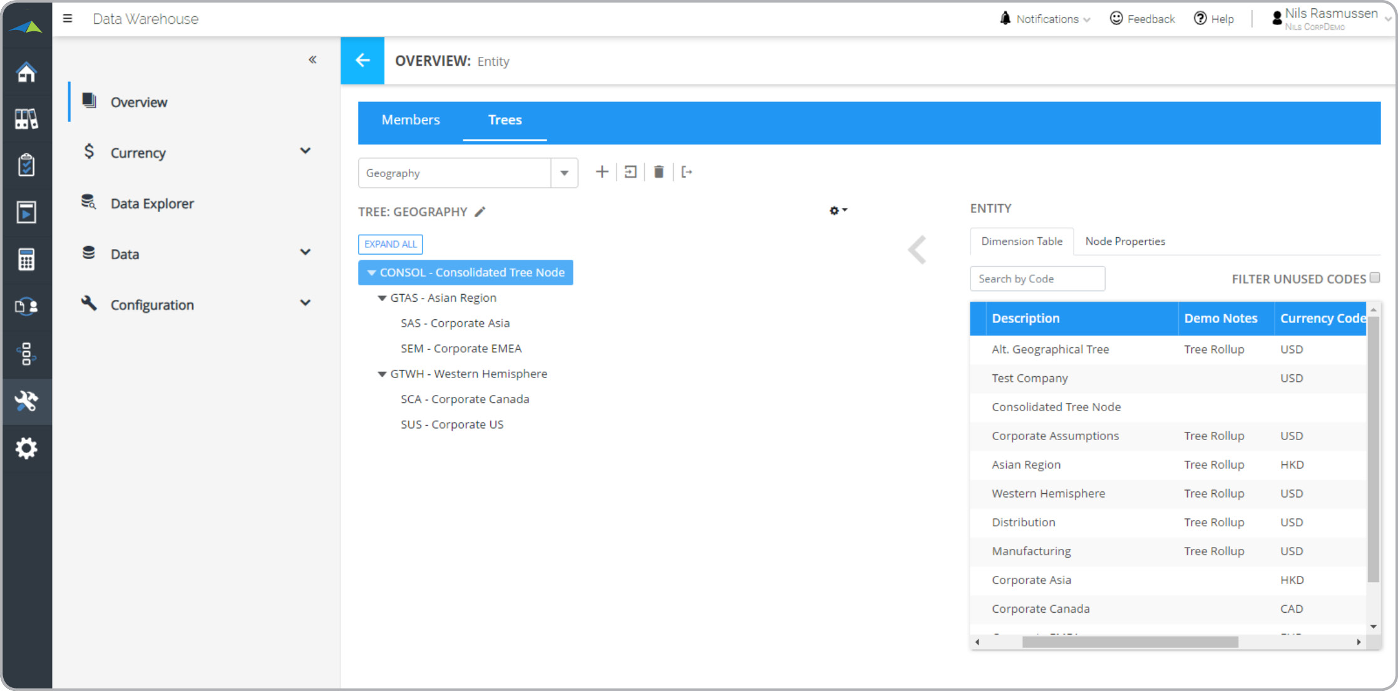Click the add node icon in tree toolbar

click(x=602, y=172)
